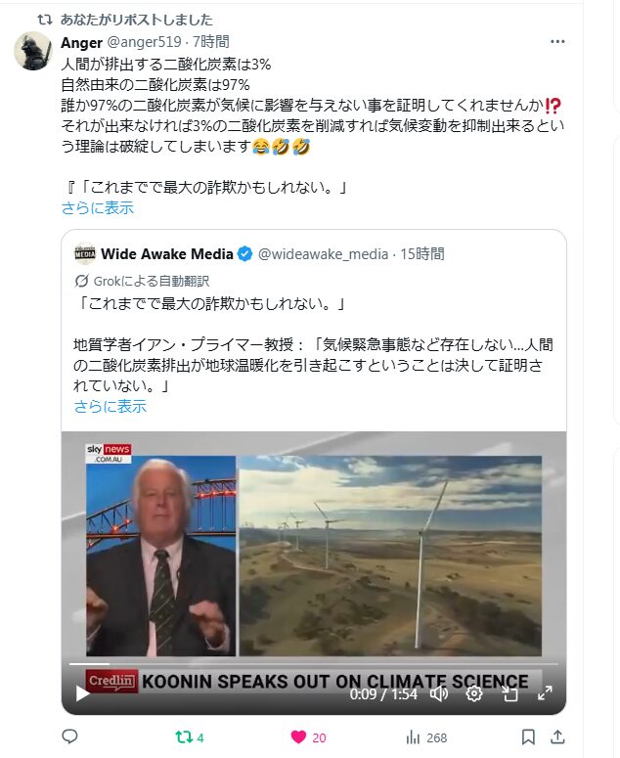620x758 pixels.
Task: Undo repost via green repost icon
Action: (184, 737)
